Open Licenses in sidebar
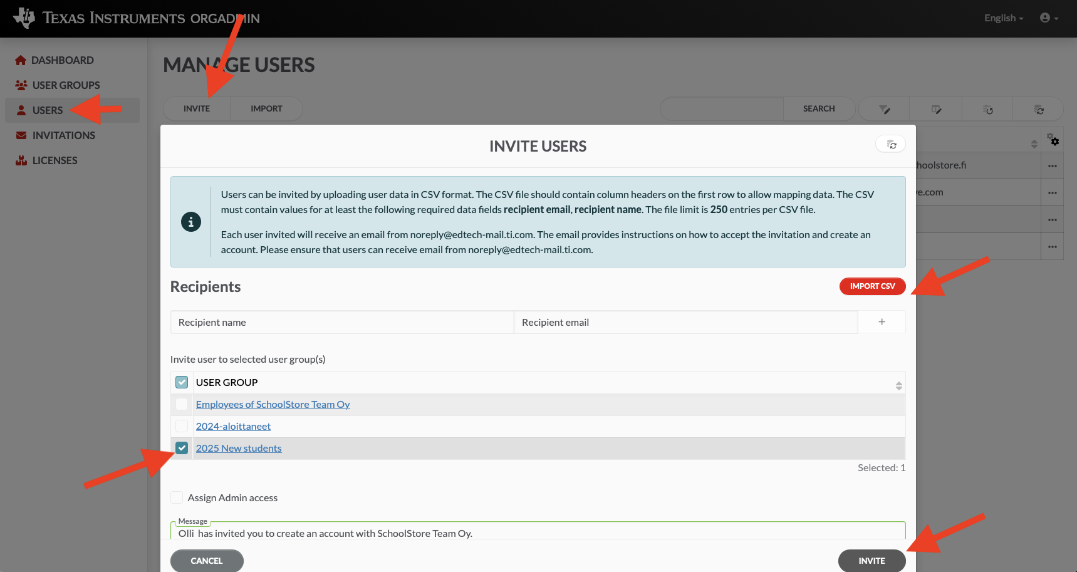The height and width of the screenshot is (572, 1077). click(55, 160)
